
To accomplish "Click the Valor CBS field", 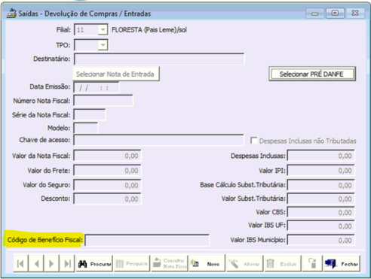I will [x=321, y=212].
